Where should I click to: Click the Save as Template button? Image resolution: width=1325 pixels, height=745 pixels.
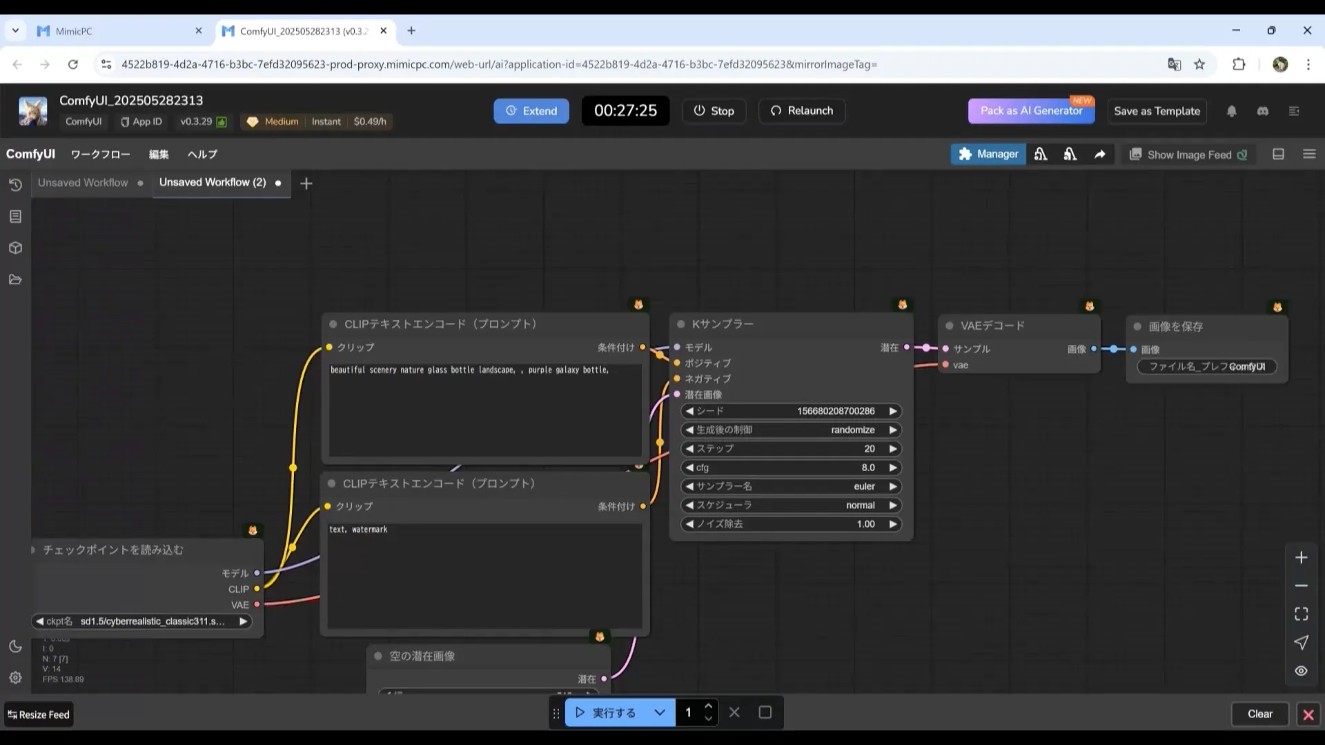pyautogui.click(x=1157, y=110)
